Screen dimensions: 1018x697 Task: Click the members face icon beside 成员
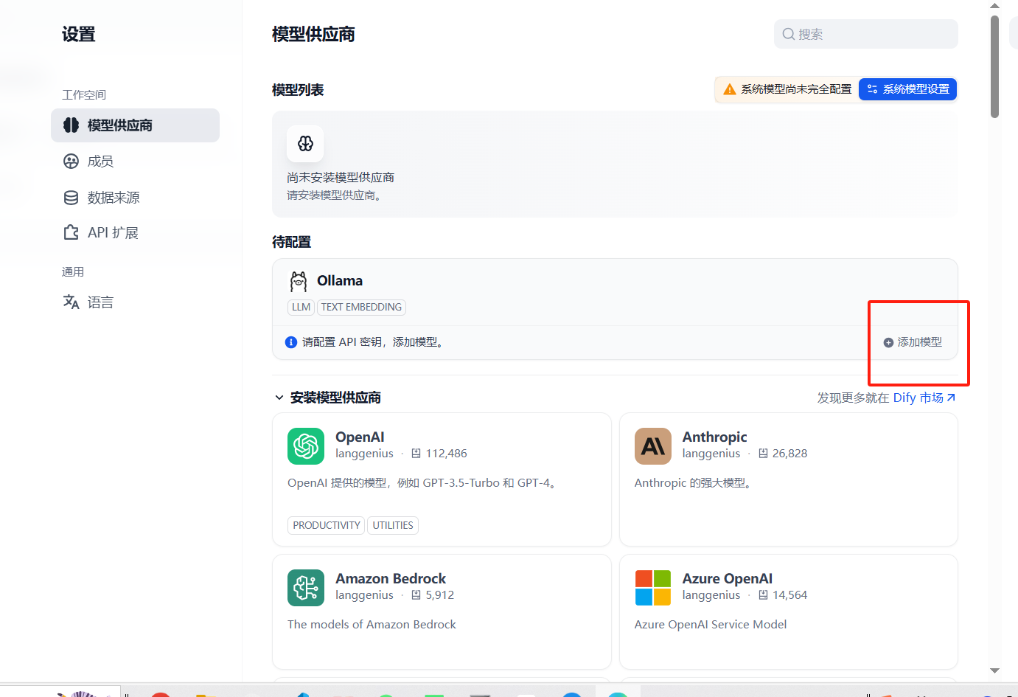click(71, 162)
